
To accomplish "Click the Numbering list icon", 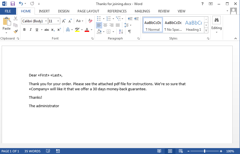I will point(109,19).
